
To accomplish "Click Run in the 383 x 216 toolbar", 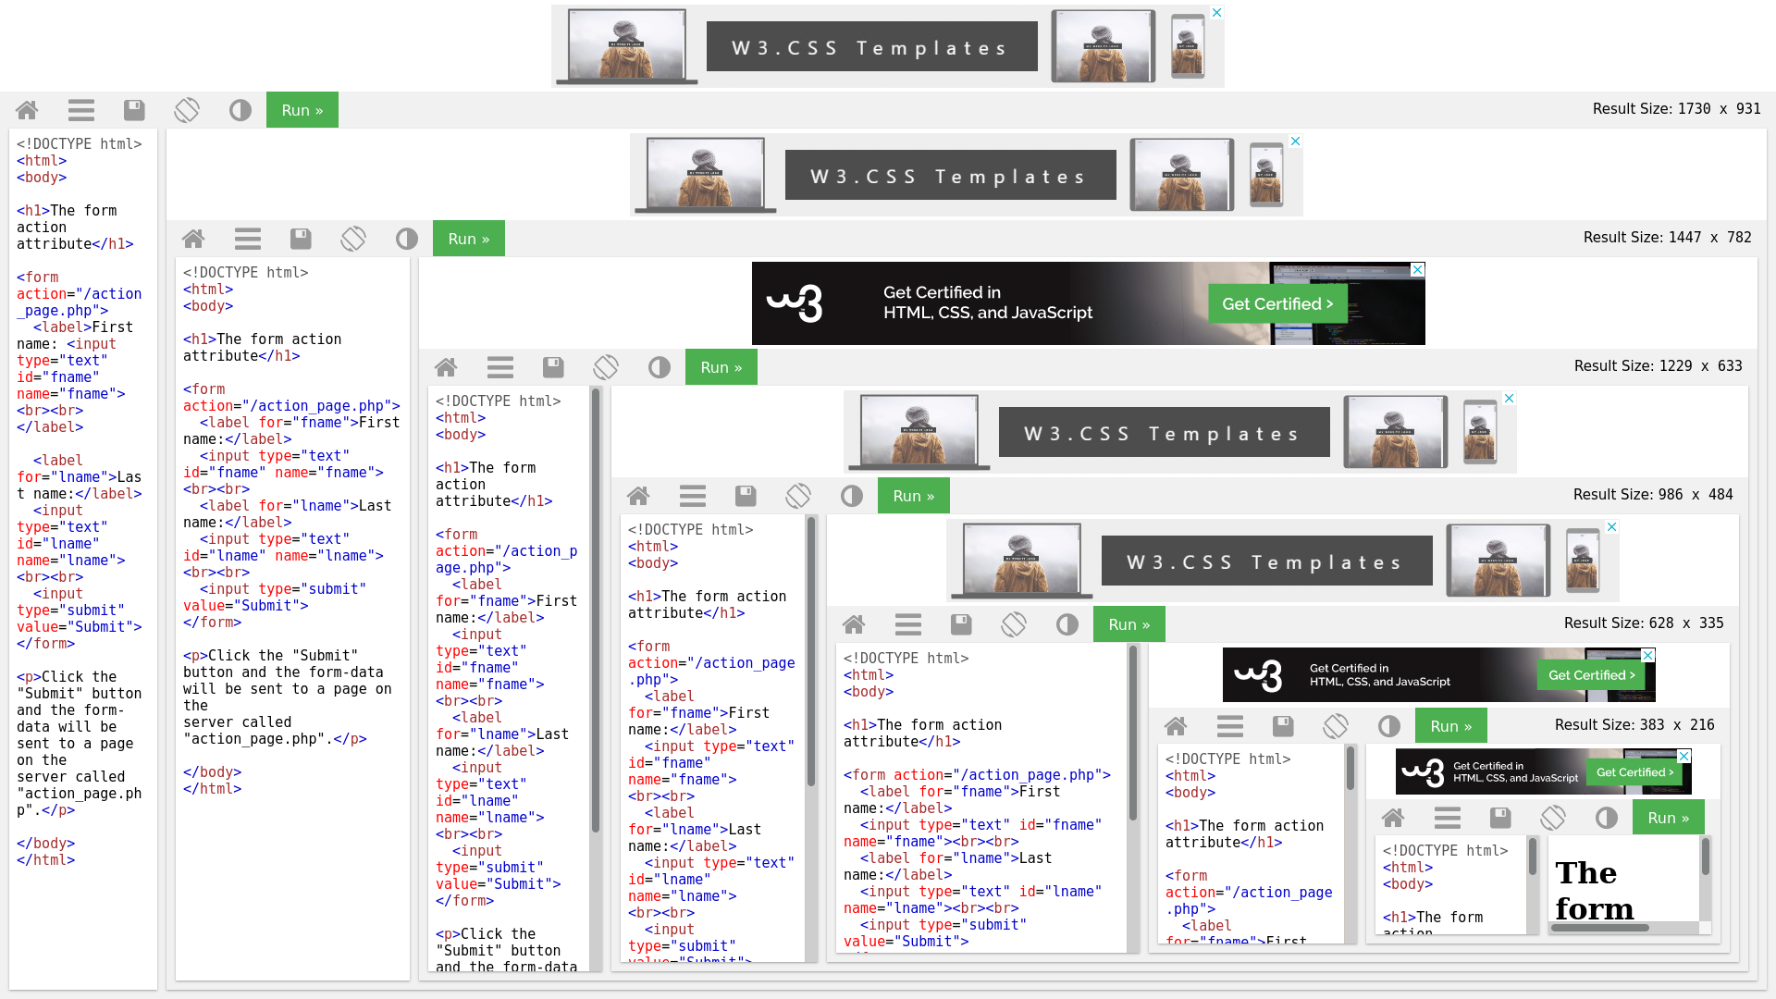I will 1451,726.
